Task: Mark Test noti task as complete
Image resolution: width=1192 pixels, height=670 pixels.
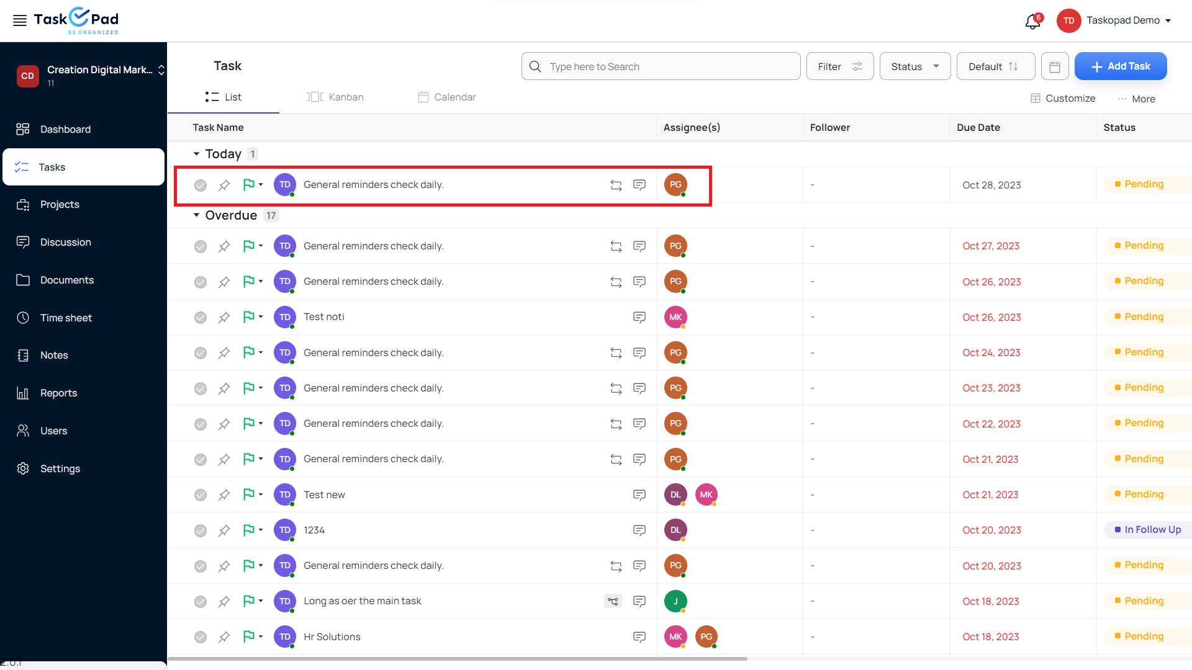Action: click(201, 318)
